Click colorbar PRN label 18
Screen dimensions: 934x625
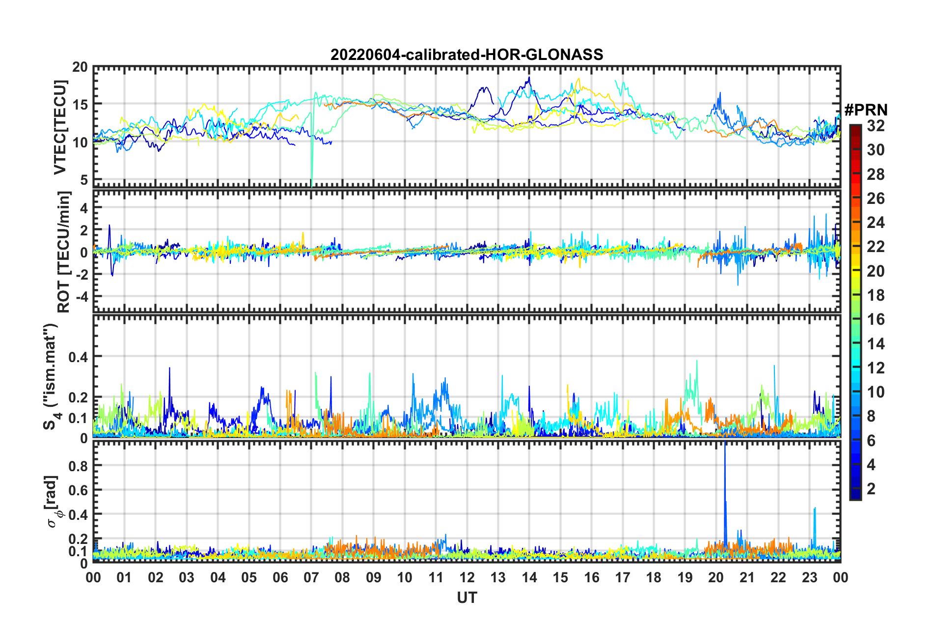pos(875,295)
